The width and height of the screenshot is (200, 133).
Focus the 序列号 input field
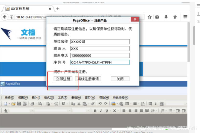click(100, 62)
